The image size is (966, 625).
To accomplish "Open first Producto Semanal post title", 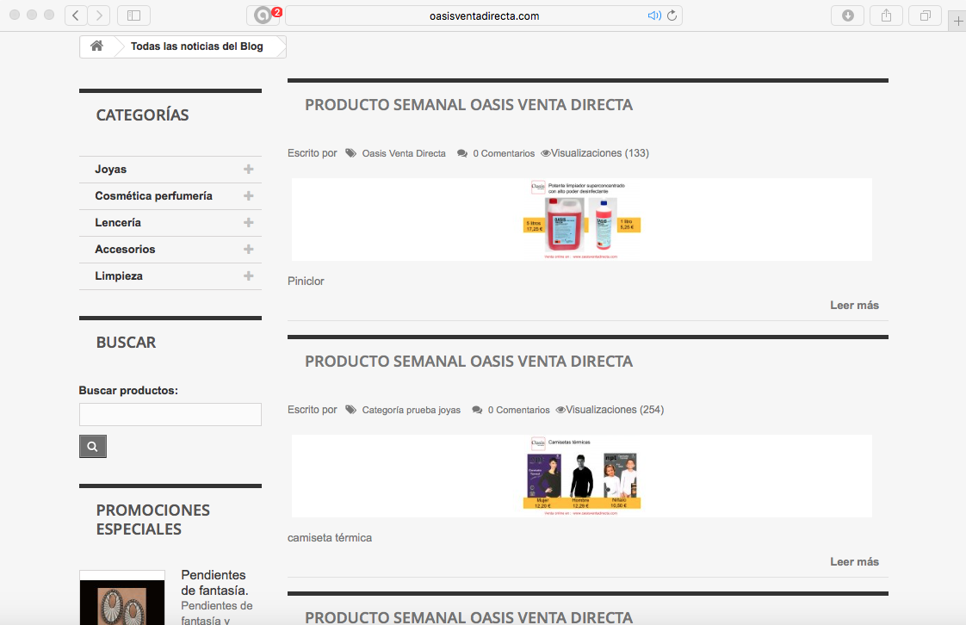I will (x=469, y=105).
